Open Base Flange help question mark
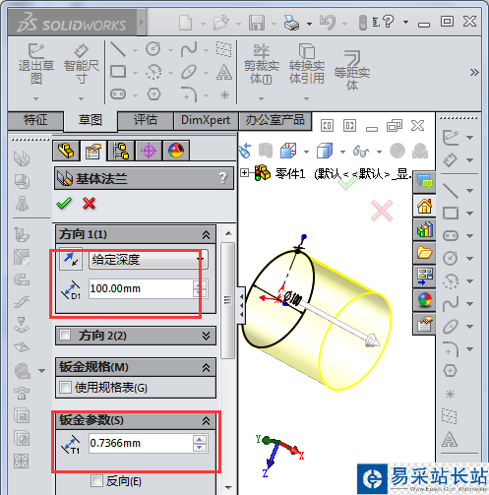 click(223, 178)
